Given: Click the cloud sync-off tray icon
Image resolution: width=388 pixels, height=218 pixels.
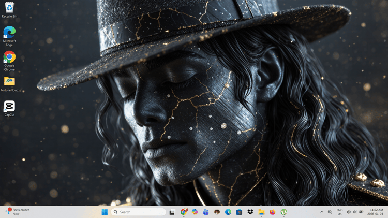Looking at the screenshot, I should 330,212.
